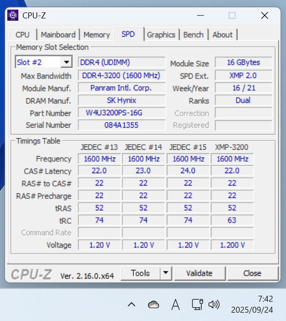Image resolution: width=286 pixels, height=321 pixels.
Task: Click the DDR4-3200 (1600 MHz) bandwidth value
Action: [x=121, y=75]
